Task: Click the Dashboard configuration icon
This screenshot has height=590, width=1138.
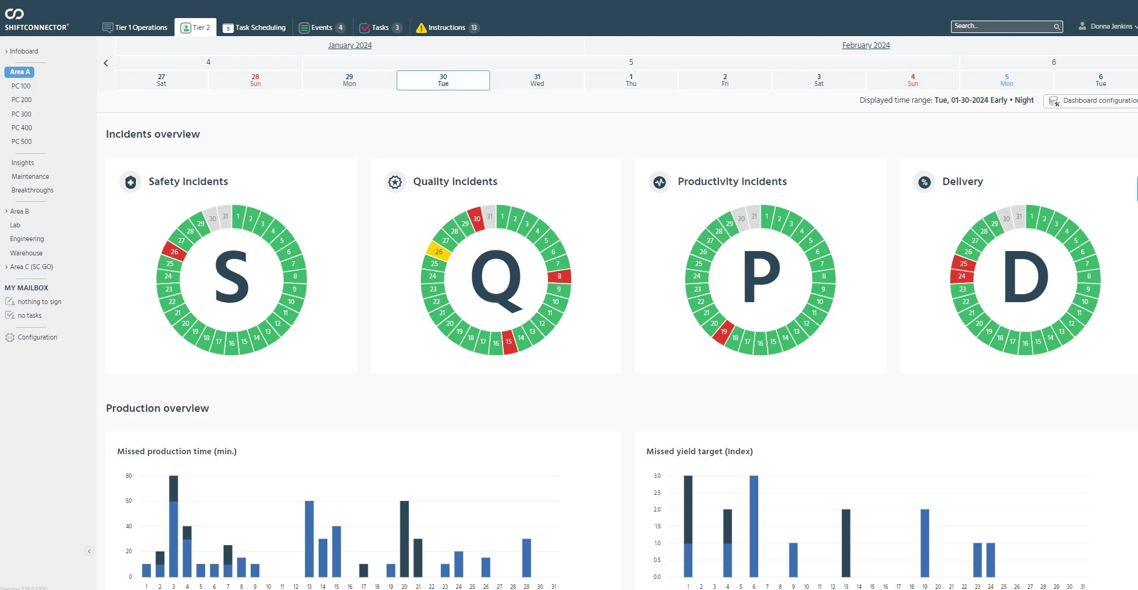Action: (1054, 101)
